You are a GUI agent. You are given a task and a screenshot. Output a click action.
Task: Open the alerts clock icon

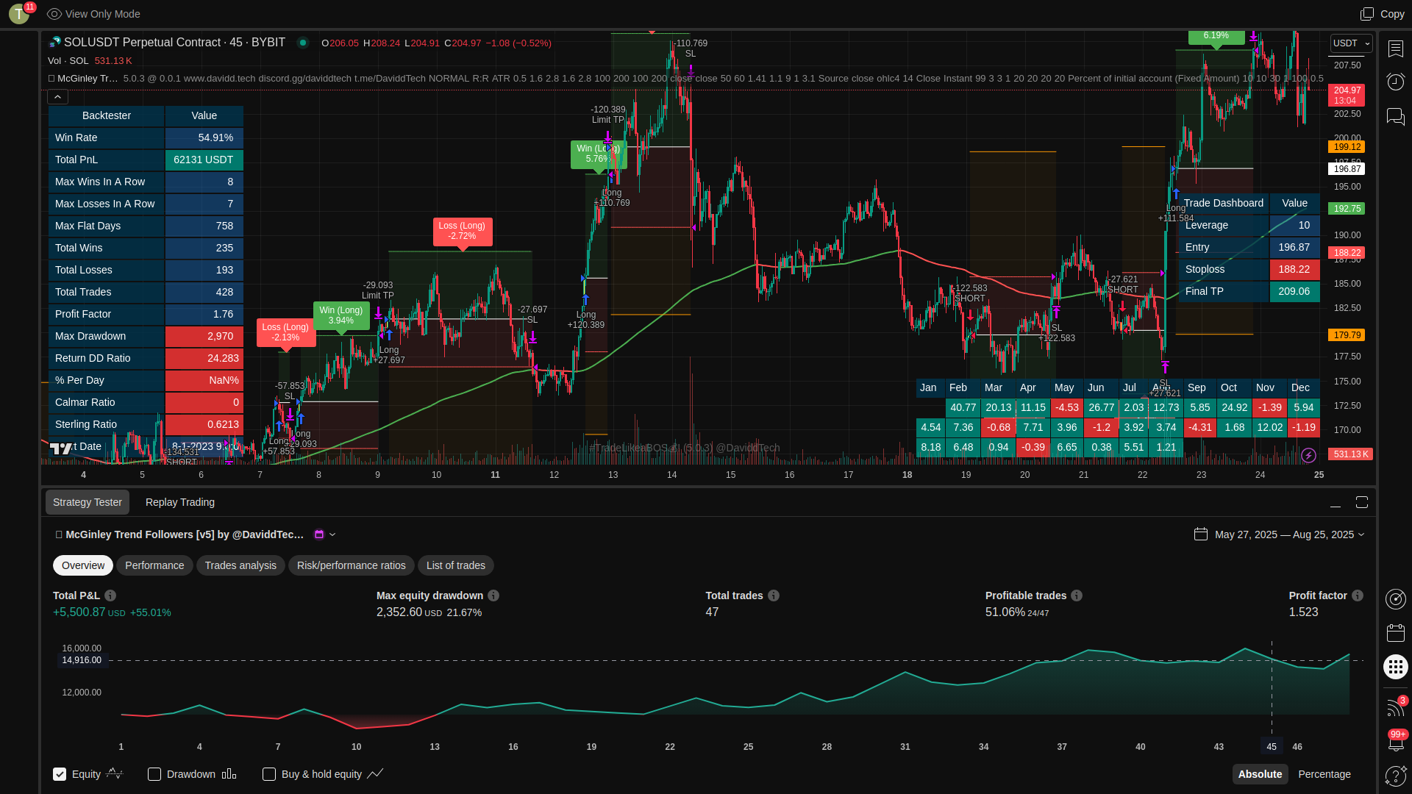(1395, 82)
